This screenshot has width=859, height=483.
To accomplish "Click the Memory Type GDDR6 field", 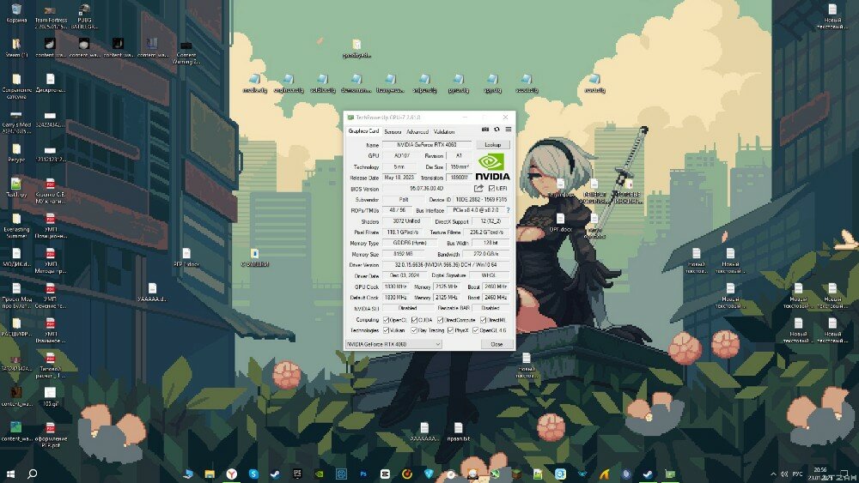I will click(411, 243).
